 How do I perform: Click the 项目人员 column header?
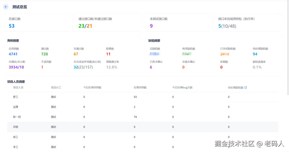[x=18, y=87]
